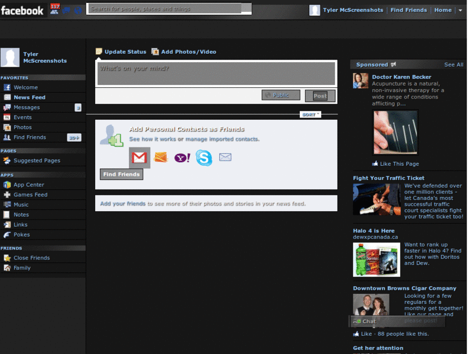The width and height of the screenshot is (473, 354).
Task: Open the Games Feed icon
Action: pos(7,195)
